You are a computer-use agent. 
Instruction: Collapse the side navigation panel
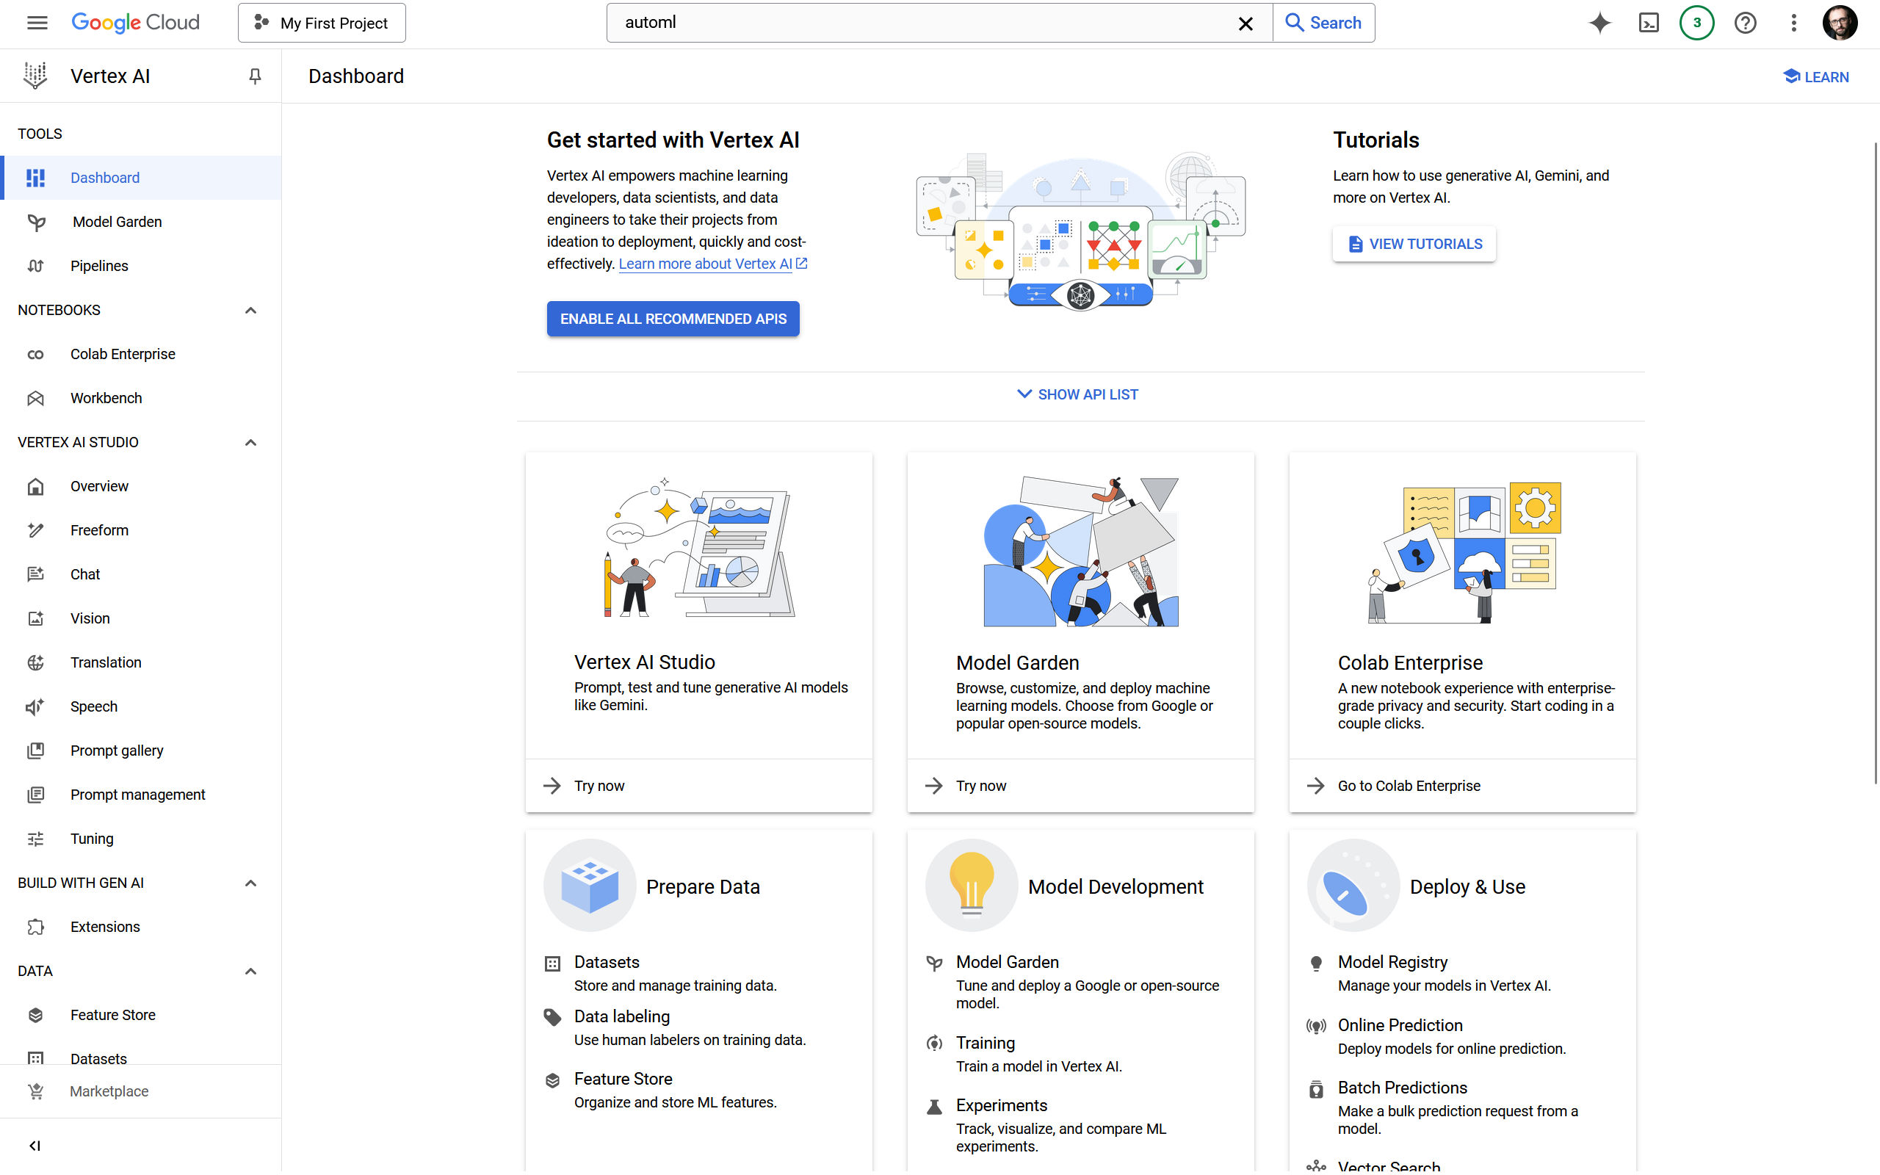tap(35, 1146)
